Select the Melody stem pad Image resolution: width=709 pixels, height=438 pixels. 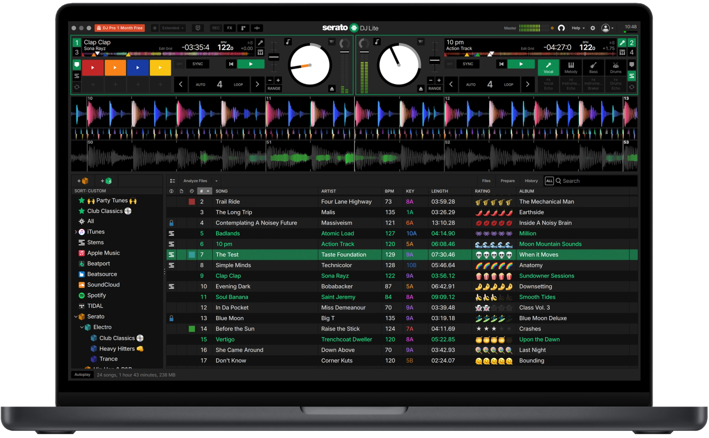(571, 68)
